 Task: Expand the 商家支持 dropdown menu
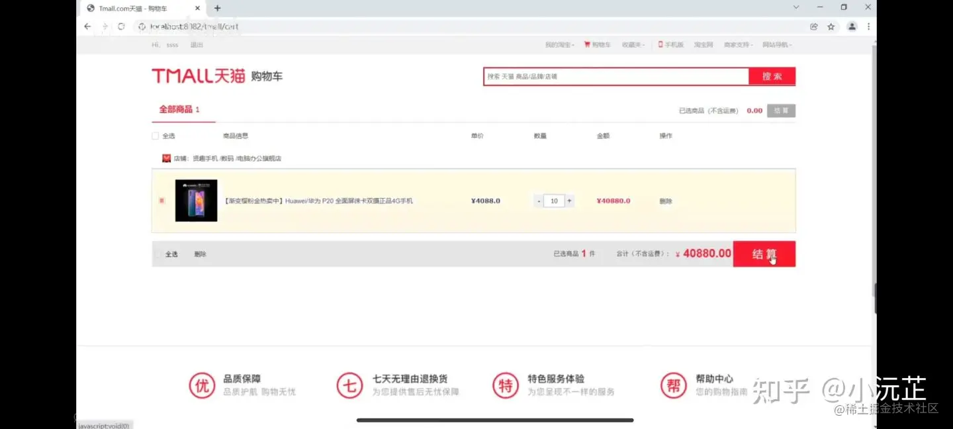738,45
